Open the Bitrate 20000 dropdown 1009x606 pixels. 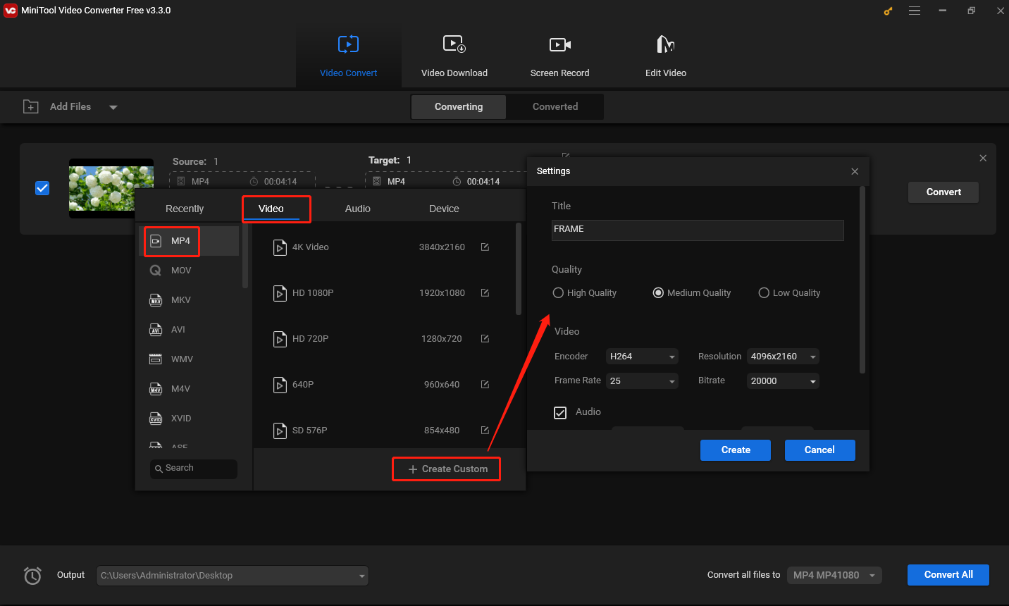[x=783, y=381]
